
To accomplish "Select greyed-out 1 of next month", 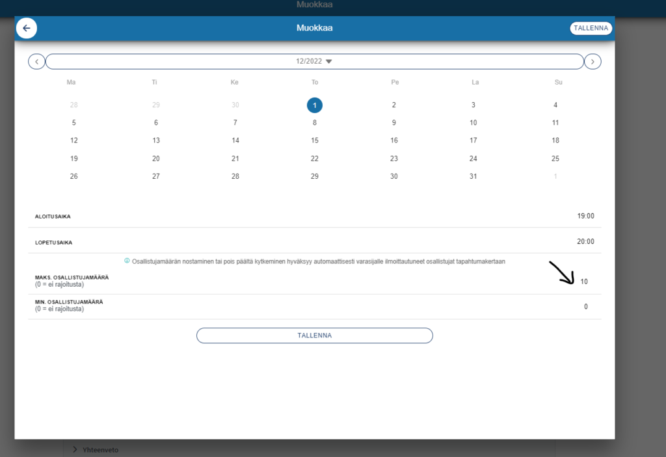I will click(x=555, y=176).
